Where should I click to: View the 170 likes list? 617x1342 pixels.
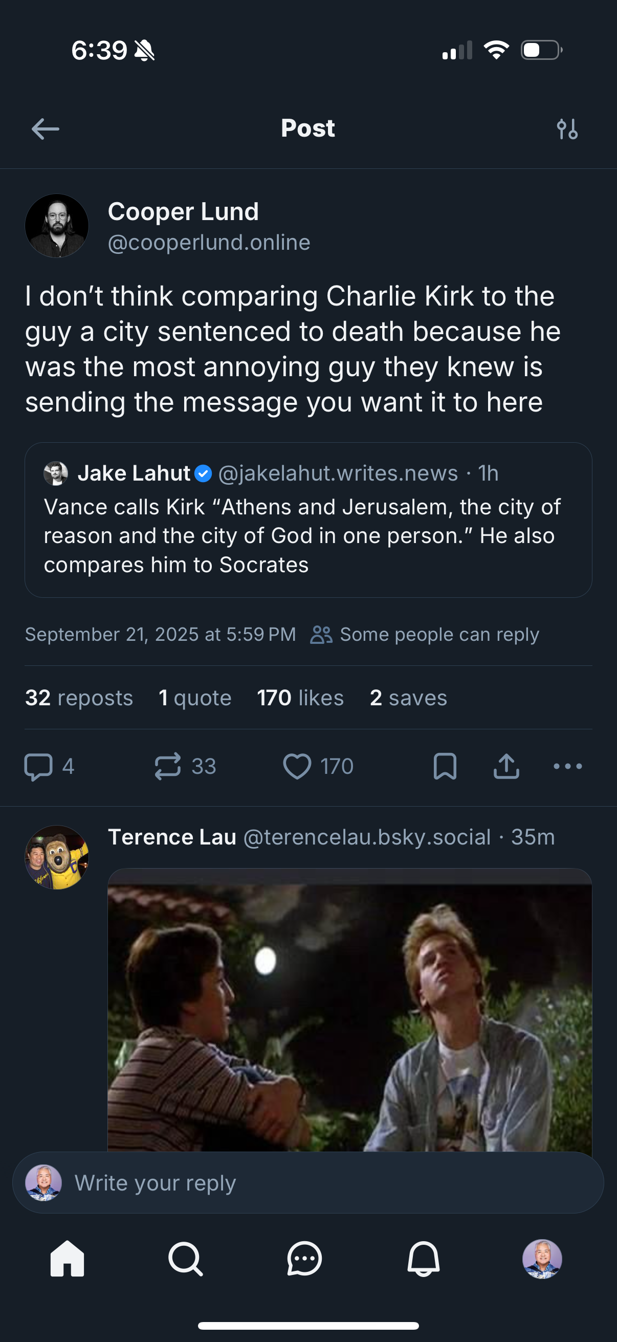(x=300, y=698)
